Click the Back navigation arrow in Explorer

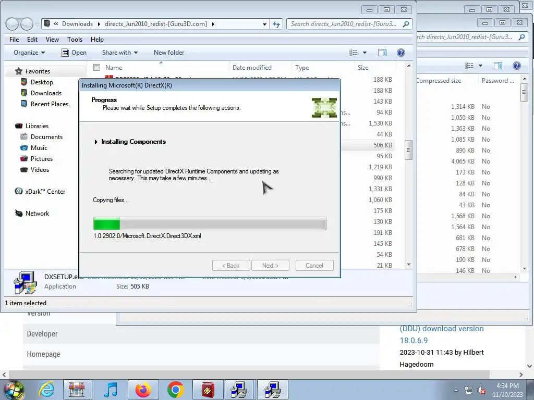pos(12,24)
